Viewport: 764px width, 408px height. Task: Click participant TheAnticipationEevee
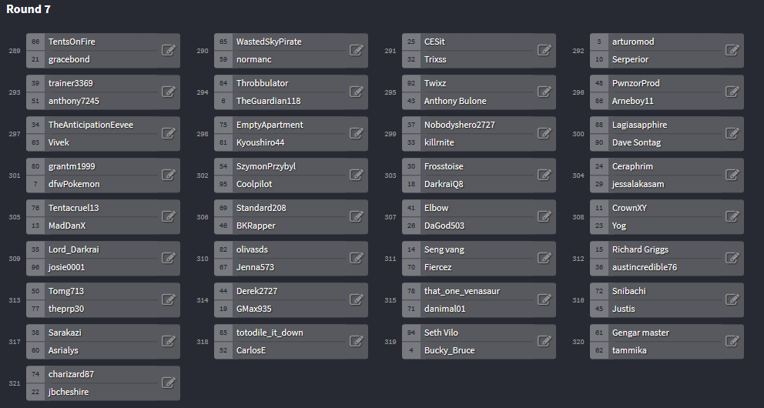point(91,125)
